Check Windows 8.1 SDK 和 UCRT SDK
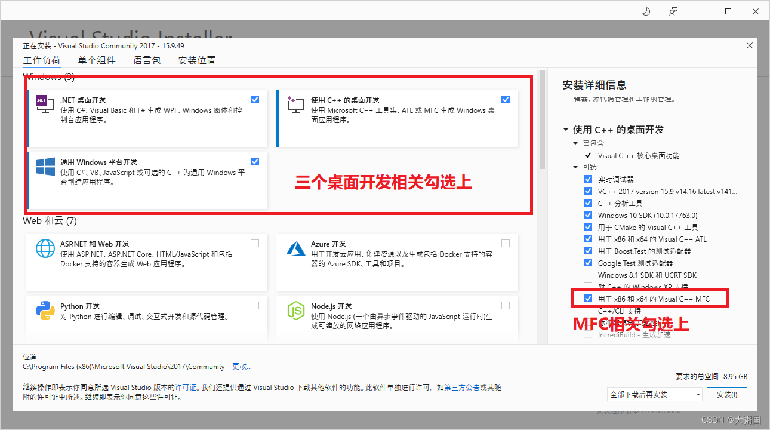 (588, 275)
